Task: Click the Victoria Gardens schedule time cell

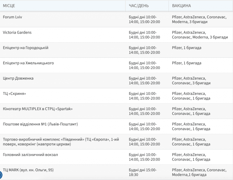Action: coord(144,35)
